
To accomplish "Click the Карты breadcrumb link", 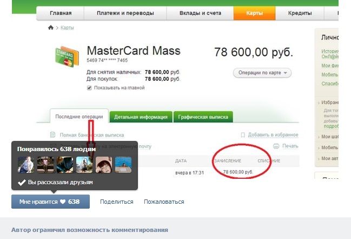I will click(x=67, y=28).
